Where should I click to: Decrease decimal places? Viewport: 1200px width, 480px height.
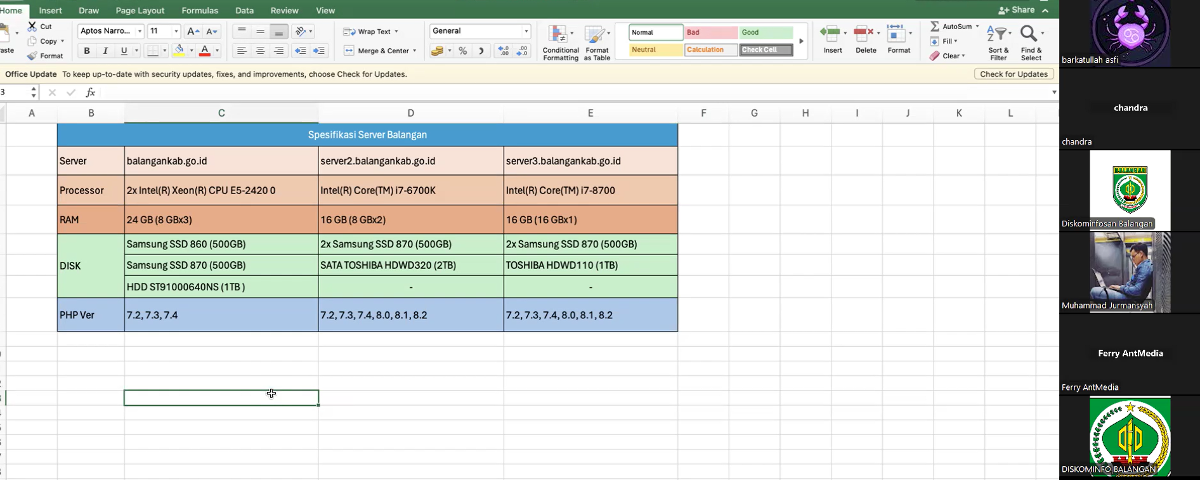pyautogui.click(x=523, y=51)
